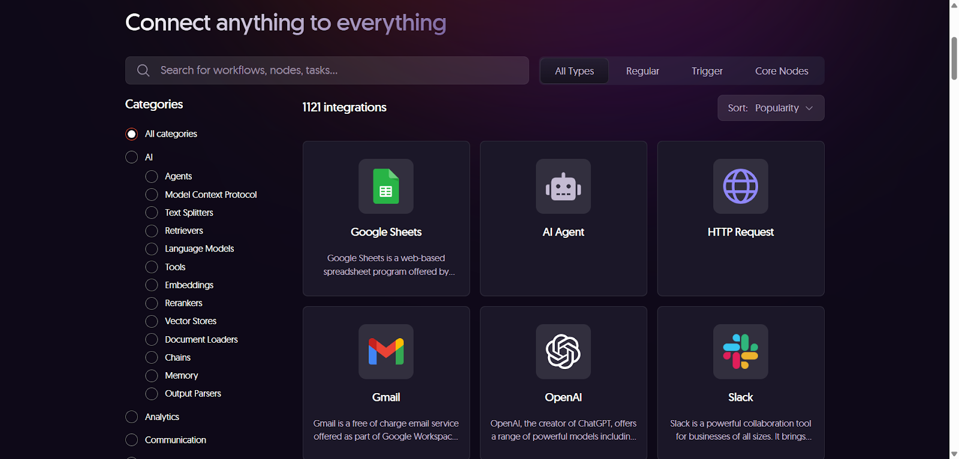Click the Connect anything to everything heading
Viewport: 959px width, 459px height.
286,23
